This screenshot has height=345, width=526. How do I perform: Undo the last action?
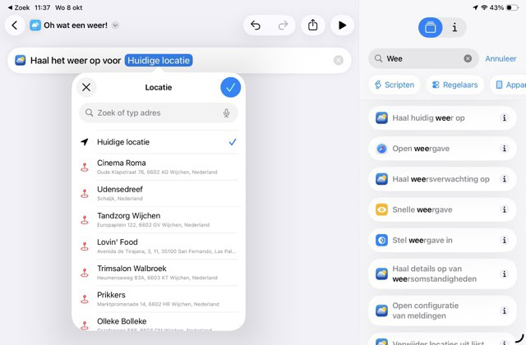coord(256,25)
